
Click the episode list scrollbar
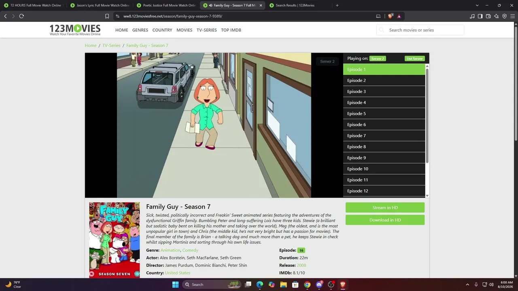point(427,116)
